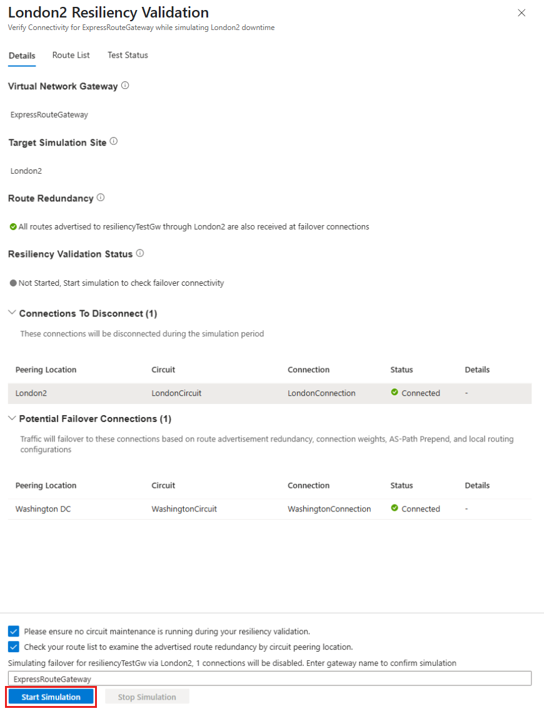
Task: Click the Start Simulation button
Action: coord(51,696)
